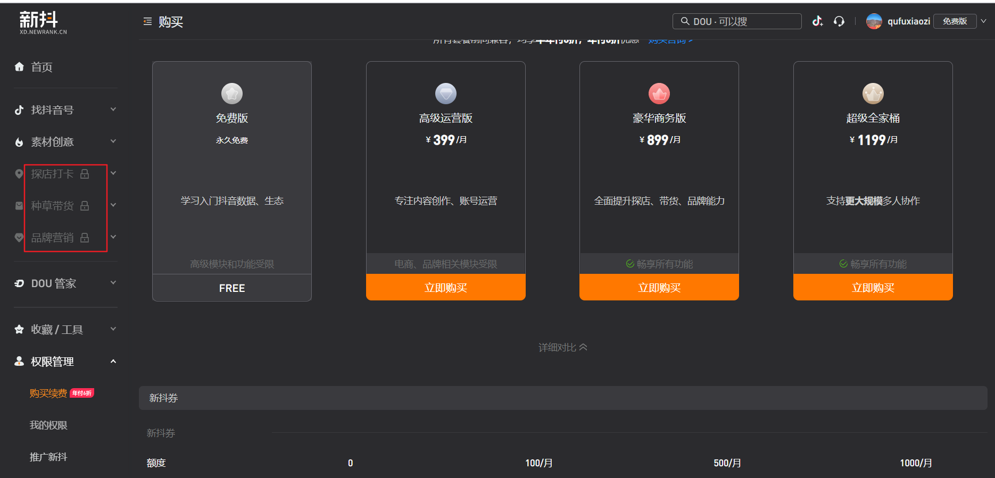Select 推广新抖 menu entry

tap(48, 457)
